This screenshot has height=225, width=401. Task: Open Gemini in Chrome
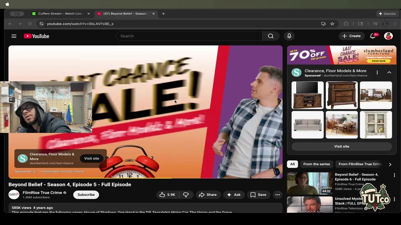(x=387, y=14)
